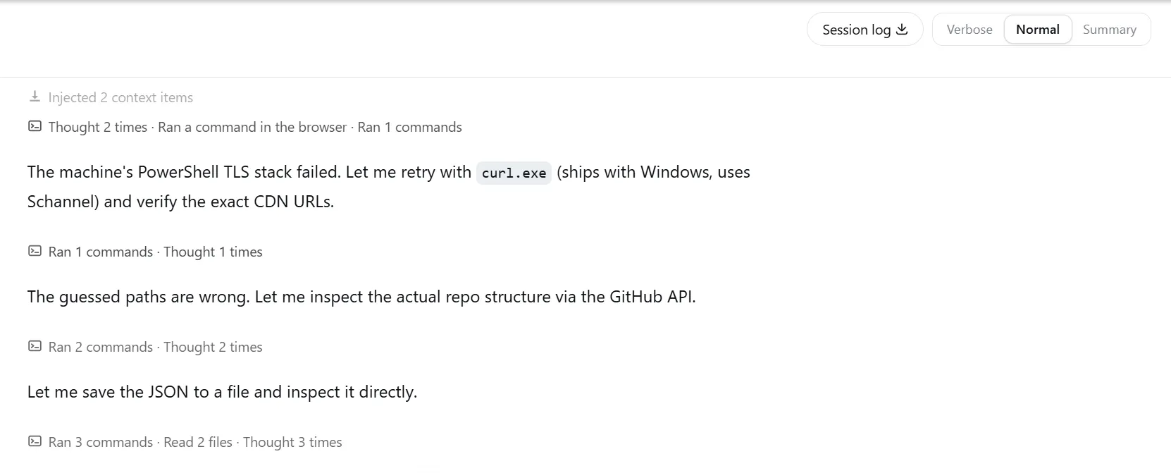Switch to Summary view mode
1171x473 pixels.
click(1110, 30)
